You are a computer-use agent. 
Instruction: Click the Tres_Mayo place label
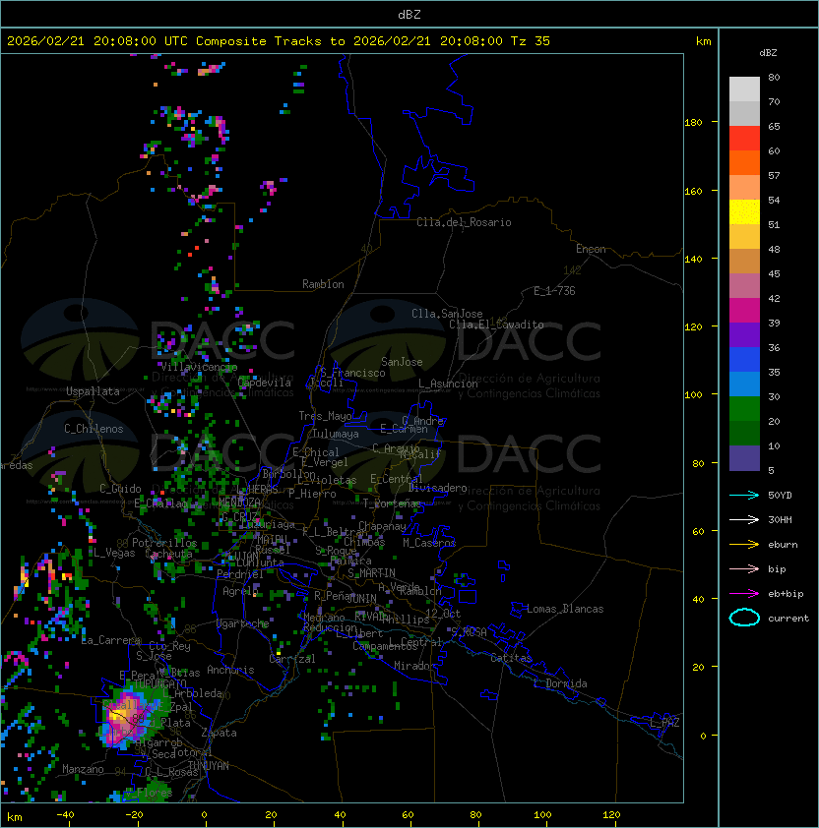(325, 416)
